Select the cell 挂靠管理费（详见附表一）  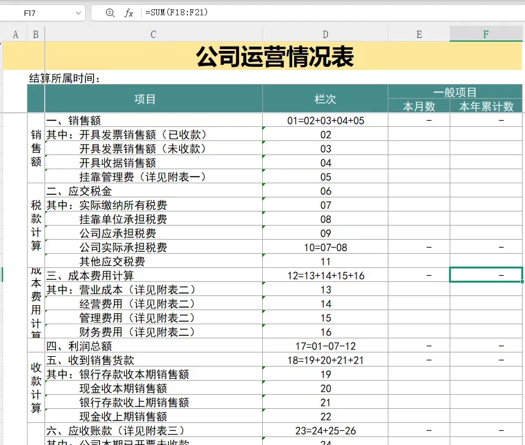(154, 177)
